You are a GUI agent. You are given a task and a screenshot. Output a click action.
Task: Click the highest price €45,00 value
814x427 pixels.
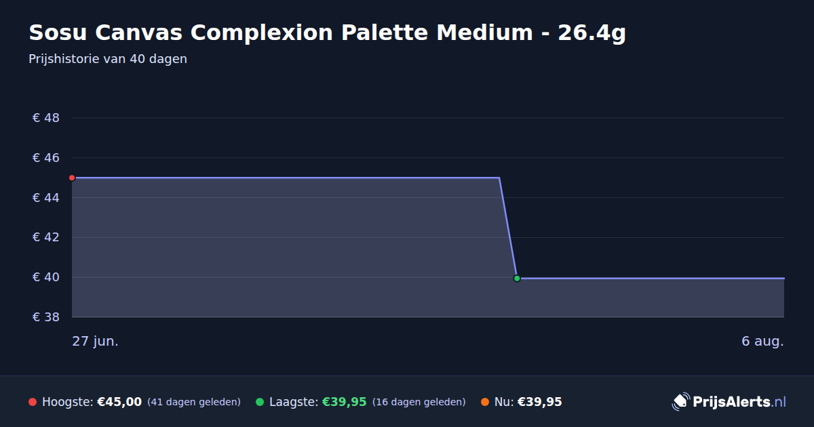(x=119, y=402)
